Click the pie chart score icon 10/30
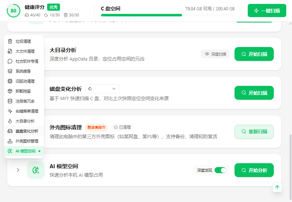The height and width of the screenshot is (202, 292). (x=46, y=15)
